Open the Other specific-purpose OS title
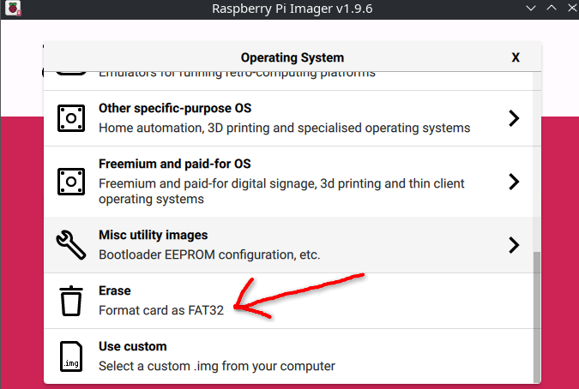 [175, 108]
